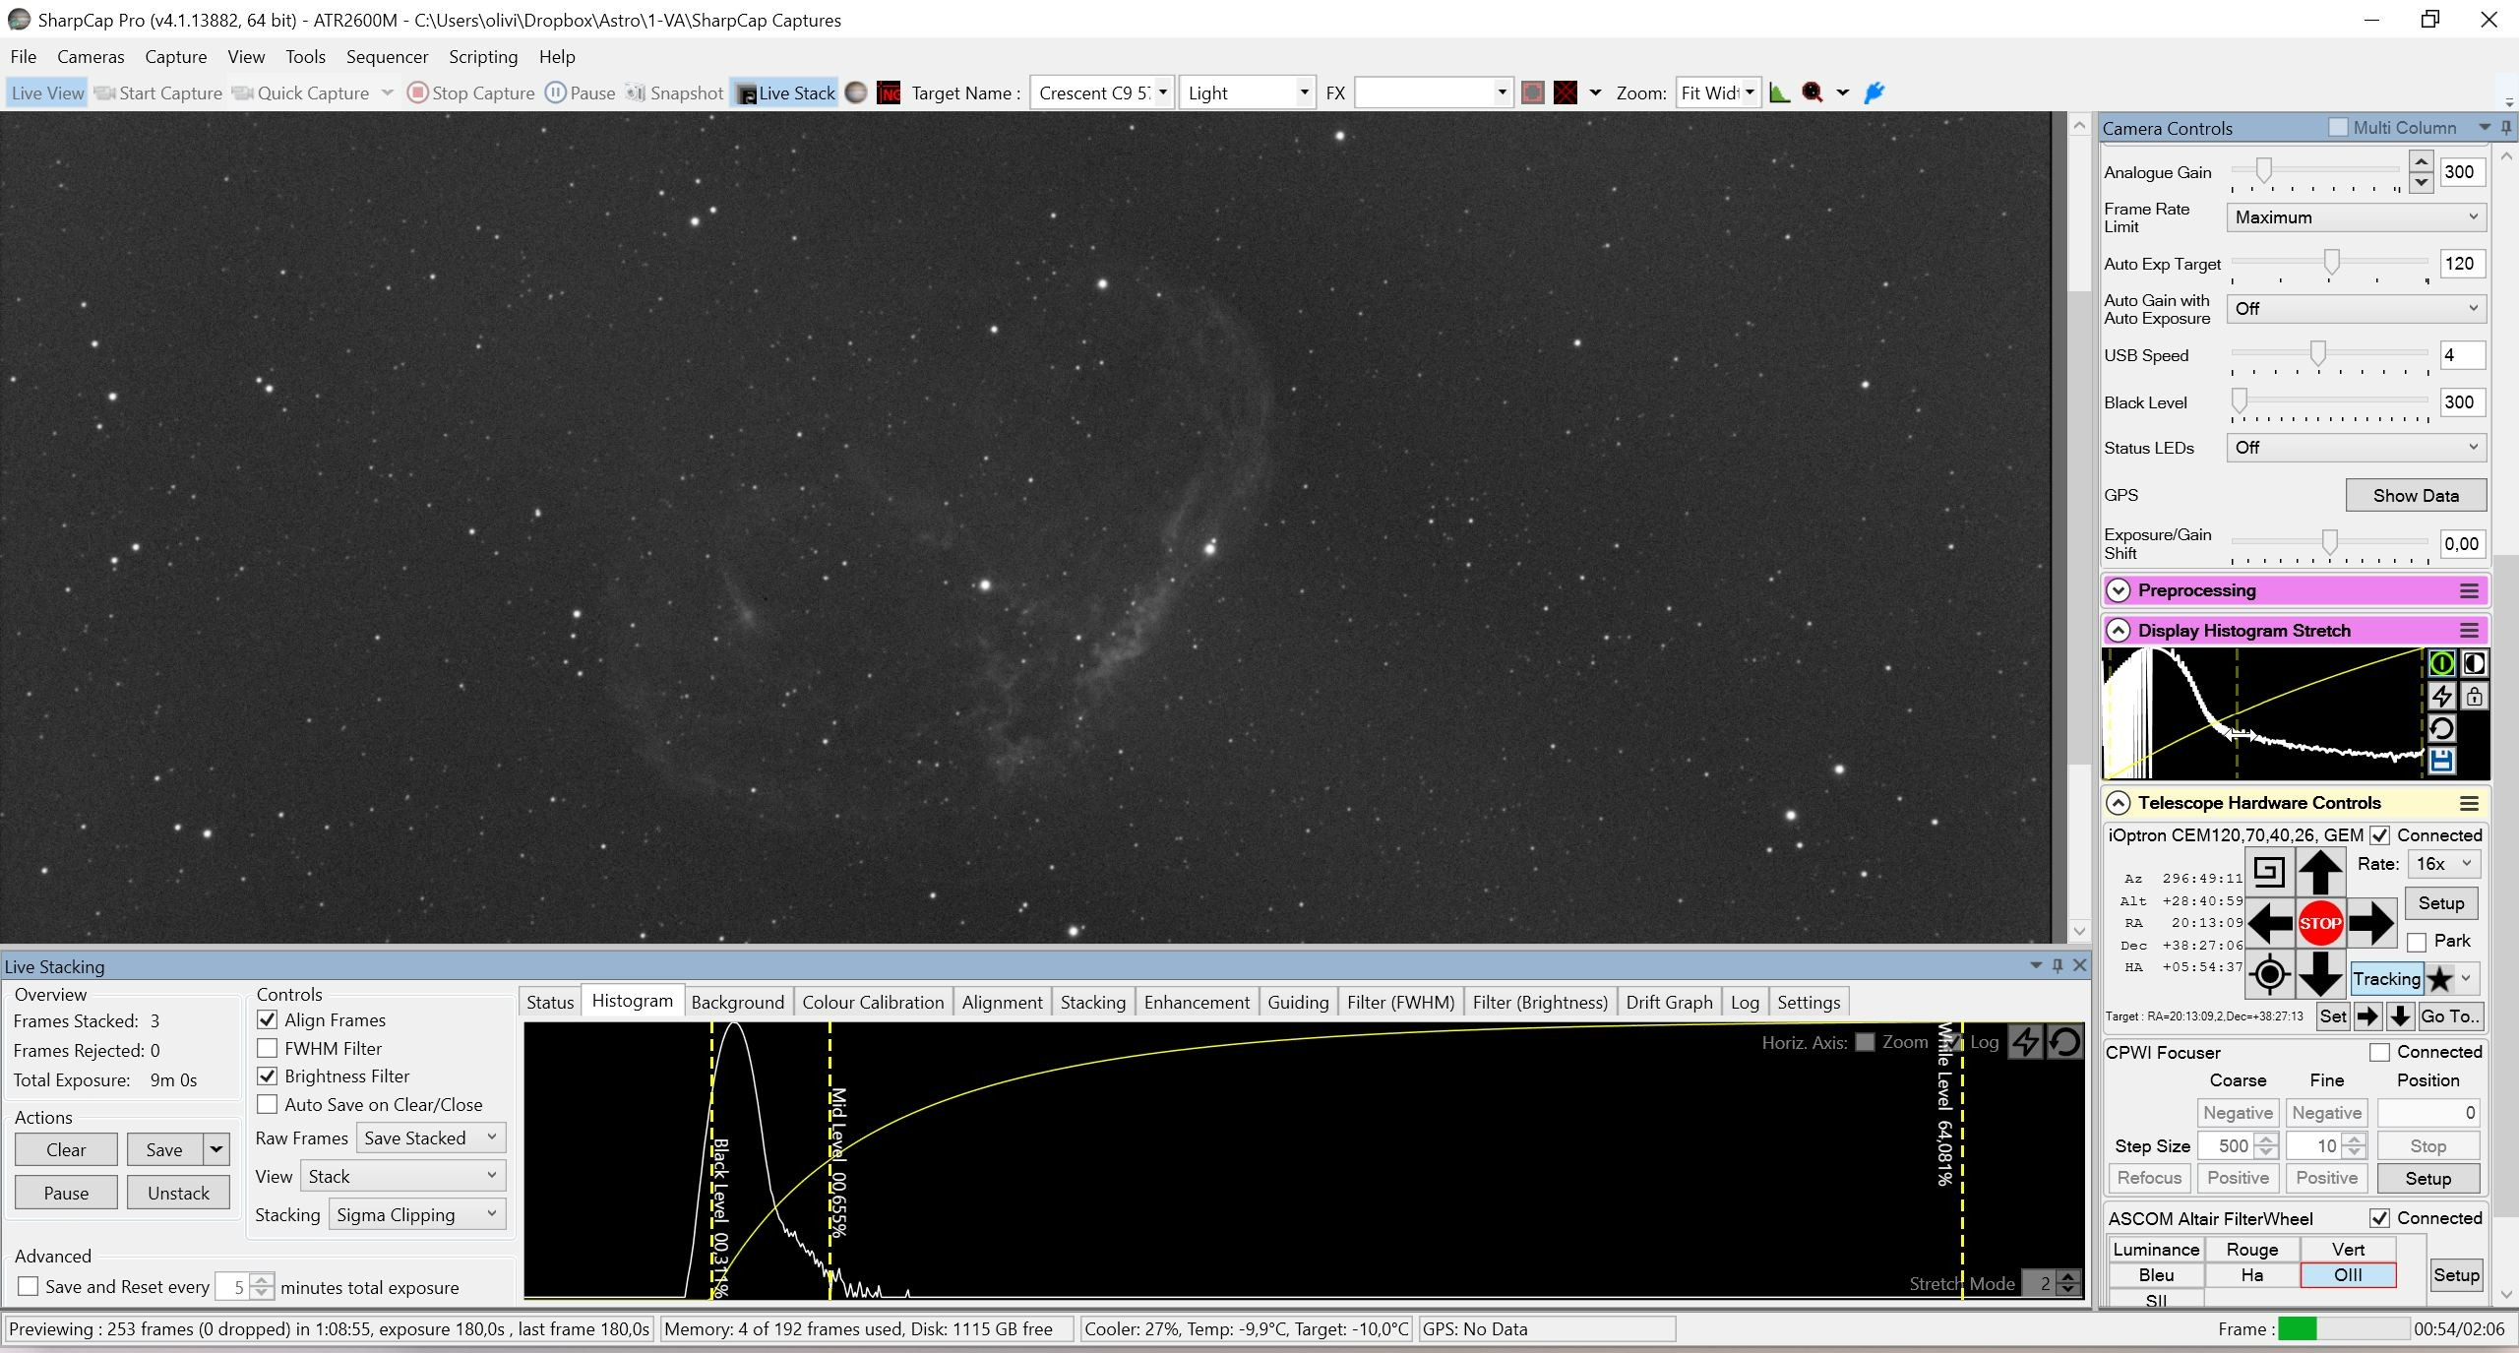Enable the FWHM Filter checkbox
The height and width of the screenshot is (1353, 2519).
click(267, 1048)
